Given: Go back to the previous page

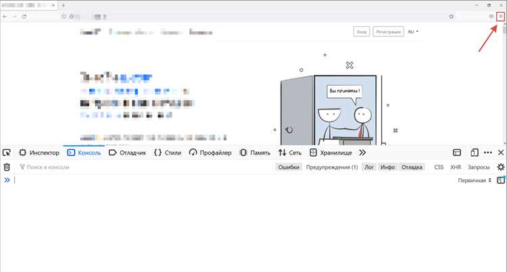Looking at the screenshot, I should coord(5,16).
